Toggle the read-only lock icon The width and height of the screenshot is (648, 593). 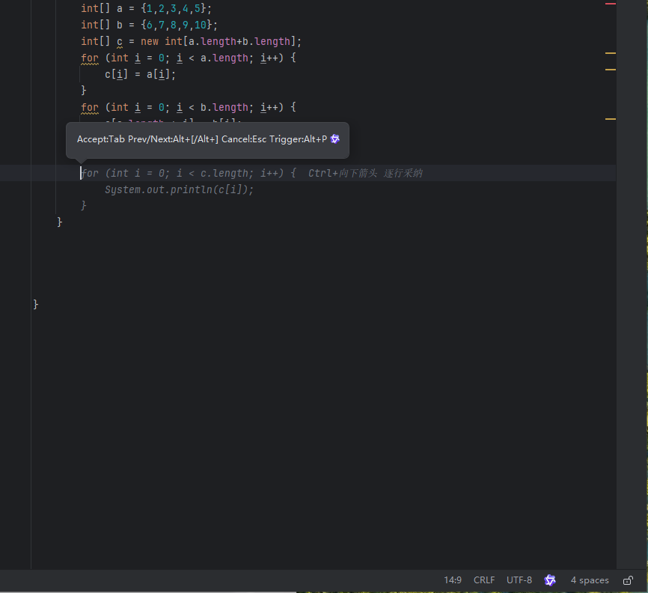[628, 580]
